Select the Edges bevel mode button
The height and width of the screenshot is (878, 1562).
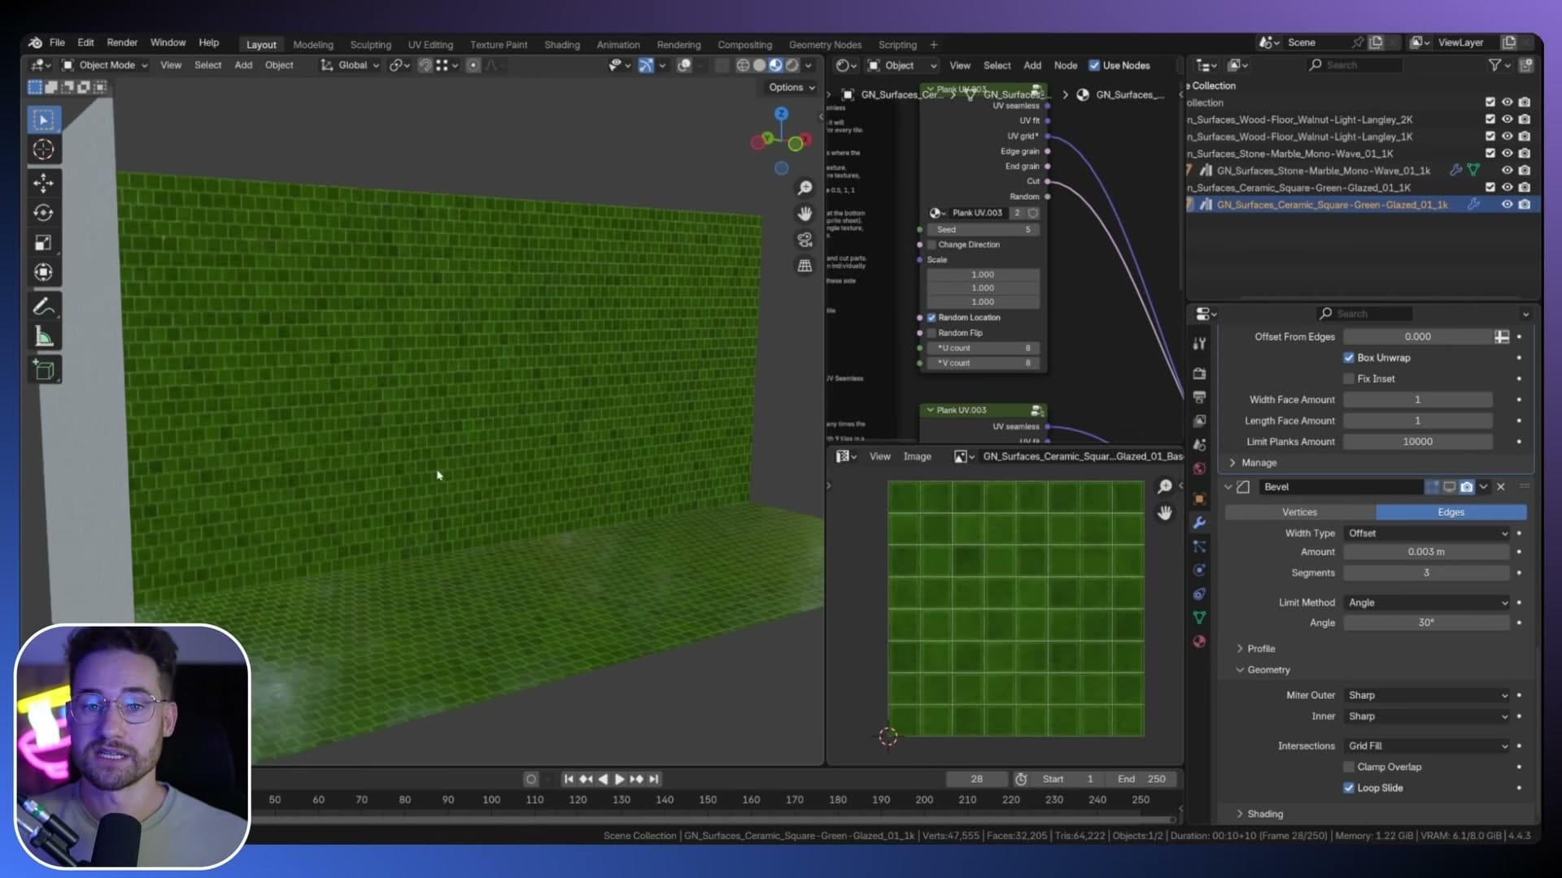click(x=1451, y=512)
